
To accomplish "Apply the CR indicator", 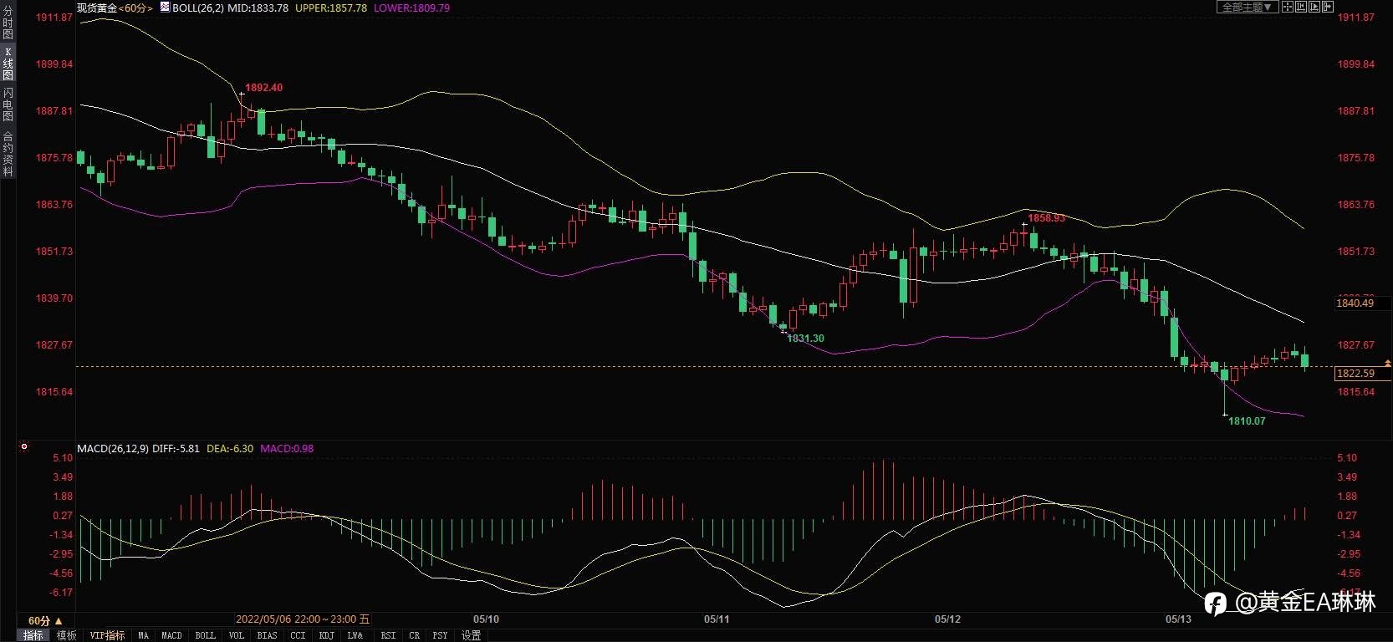I will [x=414, y=635].
